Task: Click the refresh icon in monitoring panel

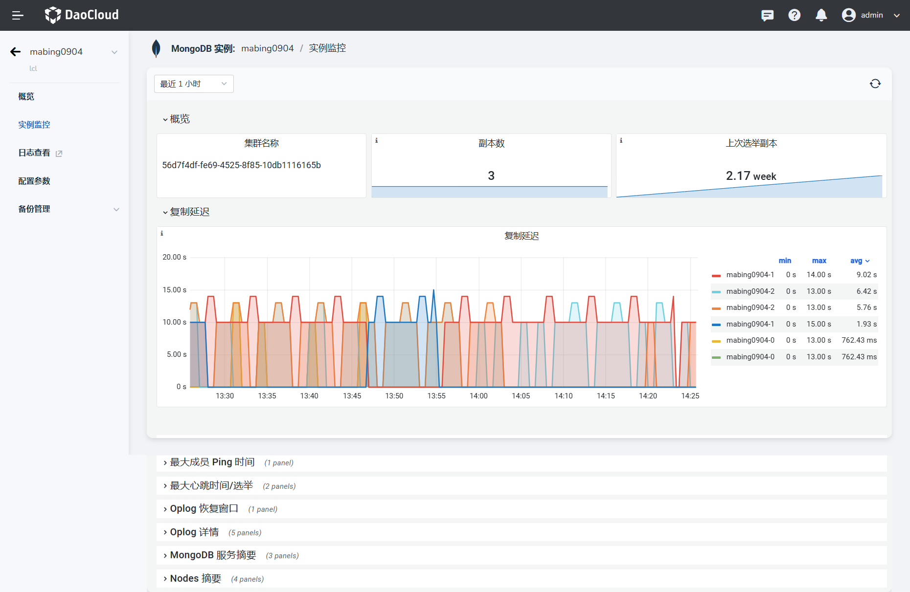Action: tap(875, 84)
